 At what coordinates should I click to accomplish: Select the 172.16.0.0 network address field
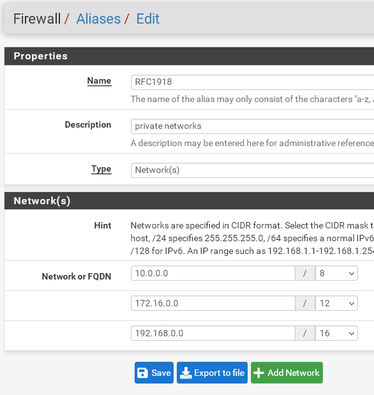[x=213, y=303]
